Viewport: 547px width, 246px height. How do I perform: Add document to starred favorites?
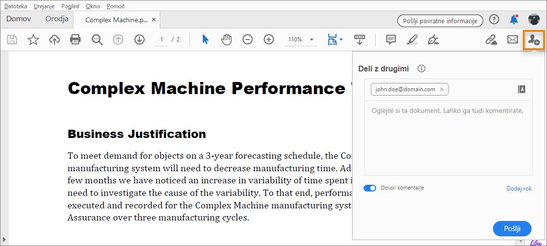(33, 40)
